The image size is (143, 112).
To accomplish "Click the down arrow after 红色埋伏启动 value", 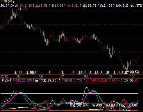I will tap(119, 80).
